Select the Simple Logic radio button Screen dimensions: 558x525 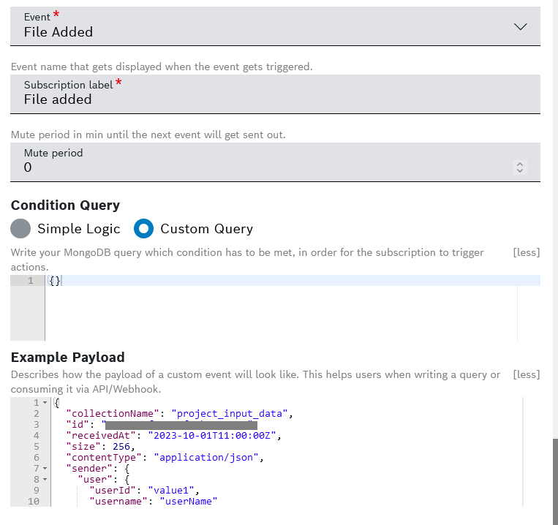click(x=21, y=229)
